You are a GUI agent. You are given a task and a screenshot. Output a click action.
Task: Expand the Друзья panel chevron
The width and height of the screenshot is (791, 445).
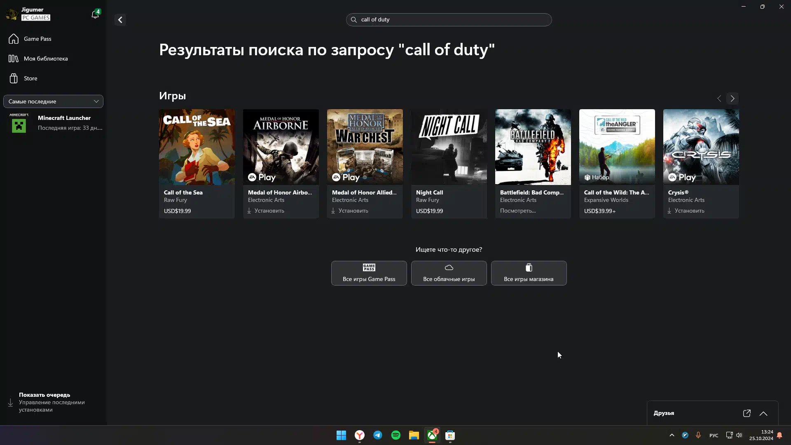(x=763, y=413)
